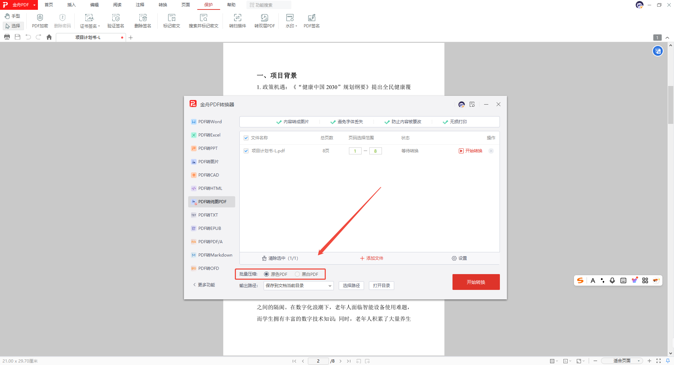Open the 首页 ribbon tab
The image size is (674, 365).
pyautogui.click(x=49, y=5)
